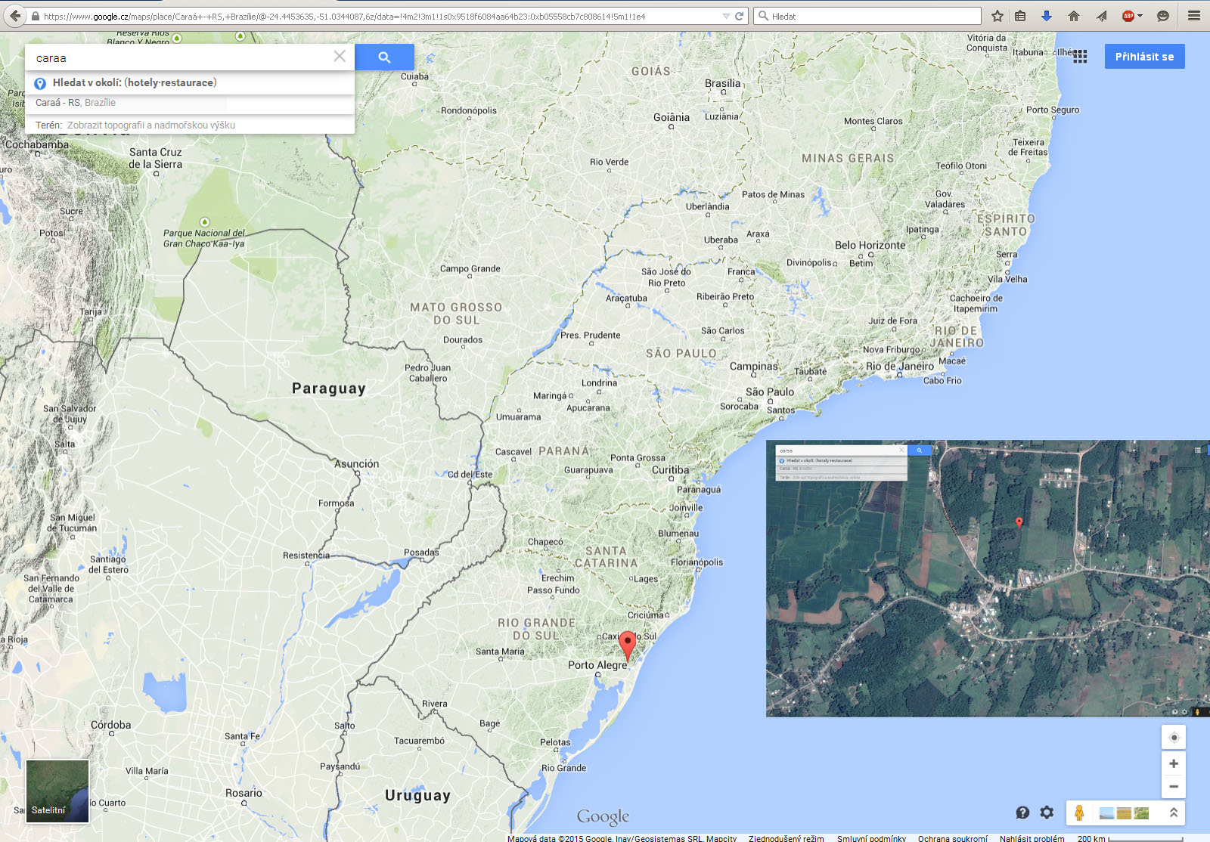
Task: Zoom in with the plus button
Action: coord(1174,763)
